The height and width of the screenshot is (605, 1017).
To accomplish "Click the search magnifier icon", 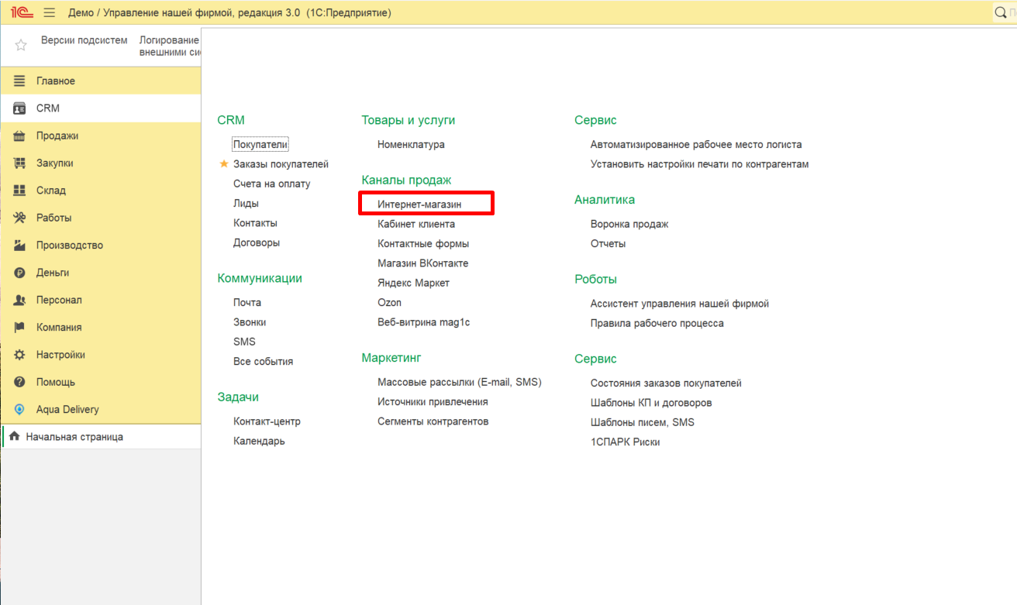I will (1000, 13).
